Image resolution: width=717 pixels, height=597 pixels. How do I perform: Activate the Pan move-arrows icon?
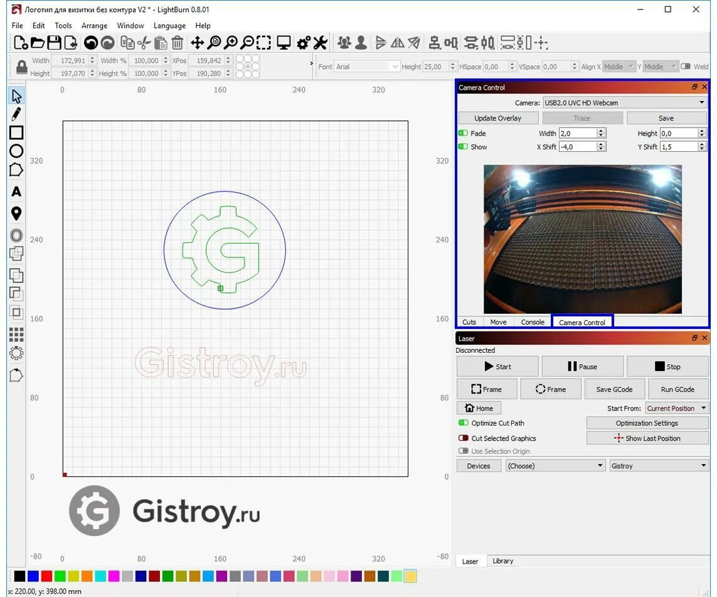click(197, 43)
